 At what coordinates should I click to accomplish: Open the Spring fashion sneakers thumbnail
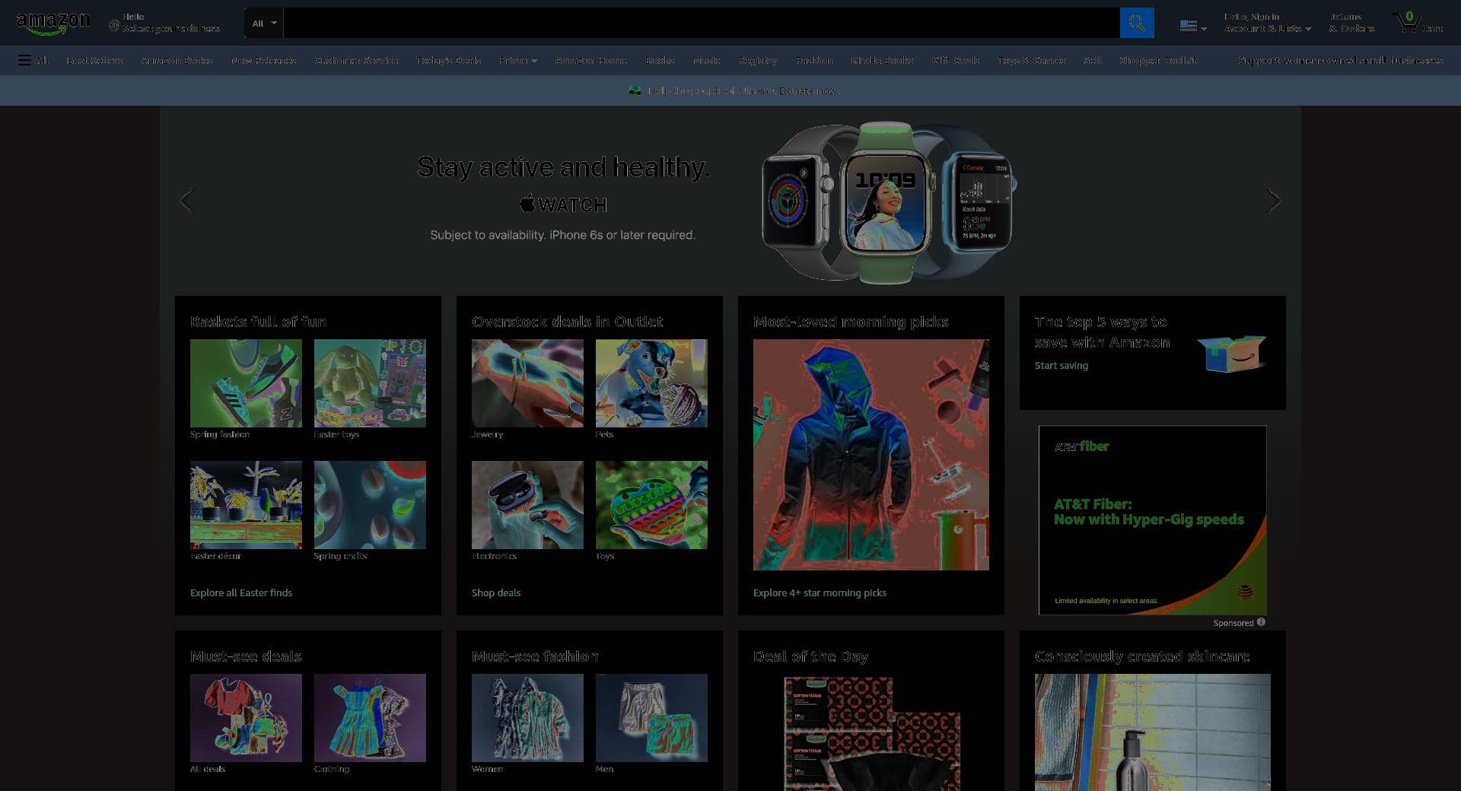(x=246, y=383)
